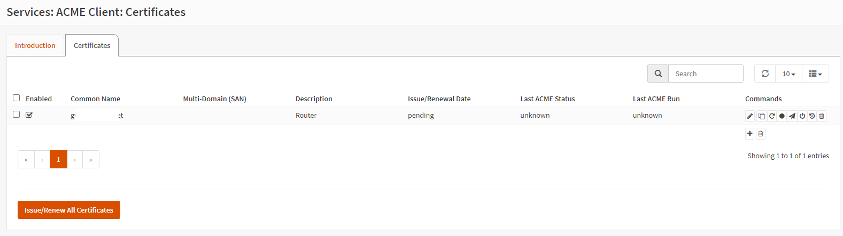Toggle the Enabled checkmark for Router certificate
The height and width of the screenshot is (236, 843).
[29, 115]
